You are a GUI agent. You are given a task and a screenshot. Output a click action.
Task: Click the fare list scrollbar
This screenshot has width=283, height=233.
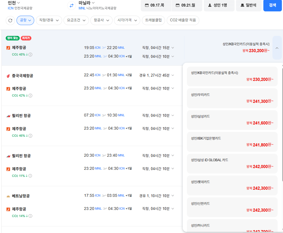[282, 124]
